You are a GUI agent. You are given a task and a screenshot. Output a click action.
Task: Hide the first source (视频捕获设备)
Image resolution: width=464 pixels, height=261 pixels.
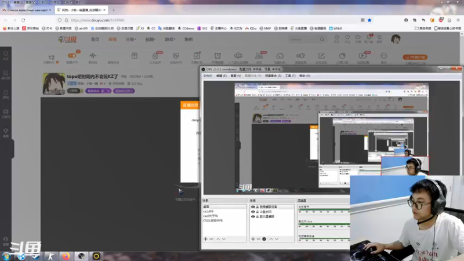click(253, 207)
